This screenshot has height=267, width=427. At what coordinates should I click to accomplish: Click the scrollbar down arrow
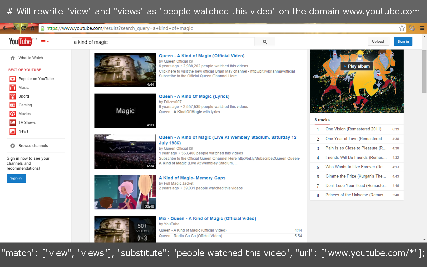coord(424,240)
